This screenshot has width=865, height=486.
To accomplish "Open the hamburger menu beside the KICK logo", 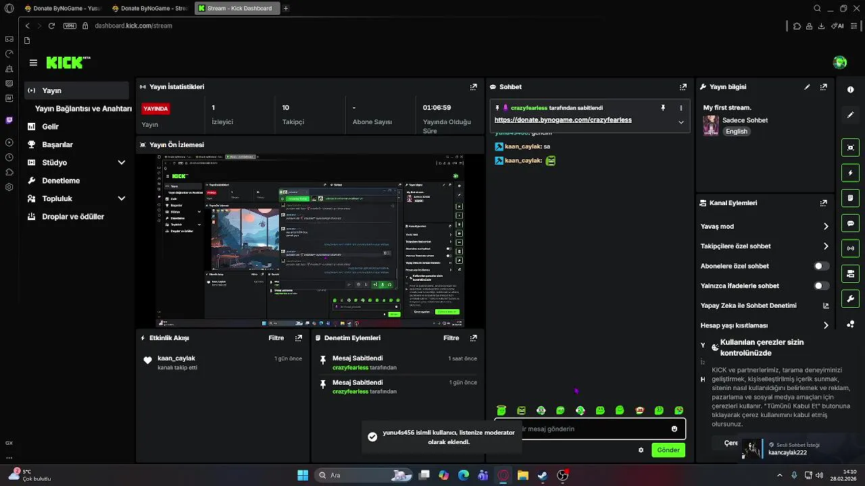I will click(33, 63).
